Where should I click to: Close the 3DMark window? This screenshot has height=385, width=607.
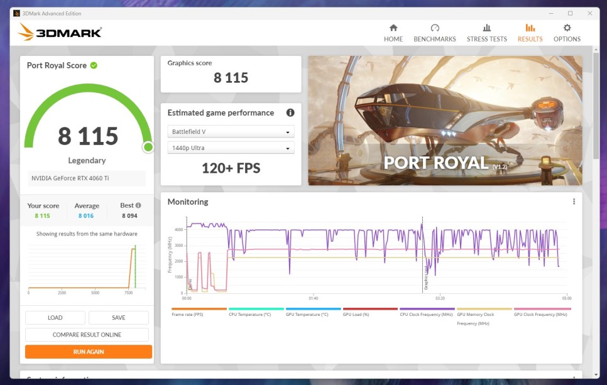pos(589,14)
